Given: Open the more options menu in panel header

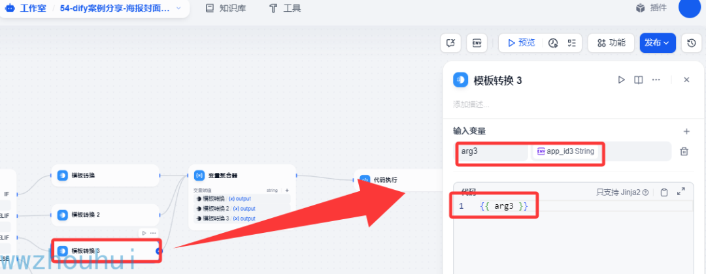Looking at the screenshot, I should pos(656,80).
